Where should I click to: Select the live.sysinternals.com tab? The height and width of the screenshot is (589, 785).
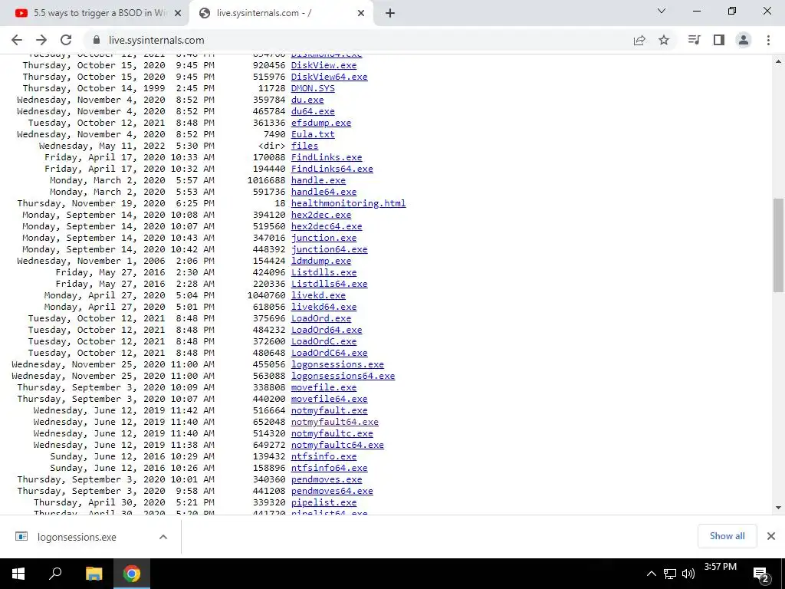point(281,14)
